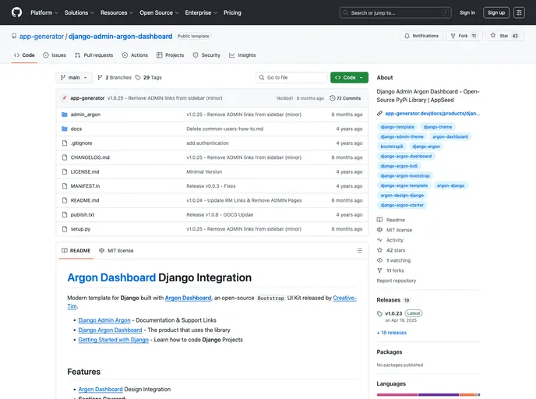Expand the Resources menu
536x399 pixels.
coord(117,12)
